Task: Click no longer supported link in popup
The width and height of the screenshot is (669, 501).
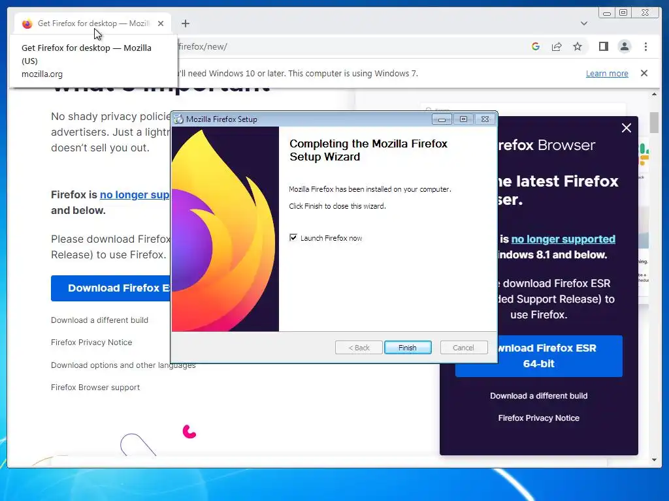Action: 563,239
